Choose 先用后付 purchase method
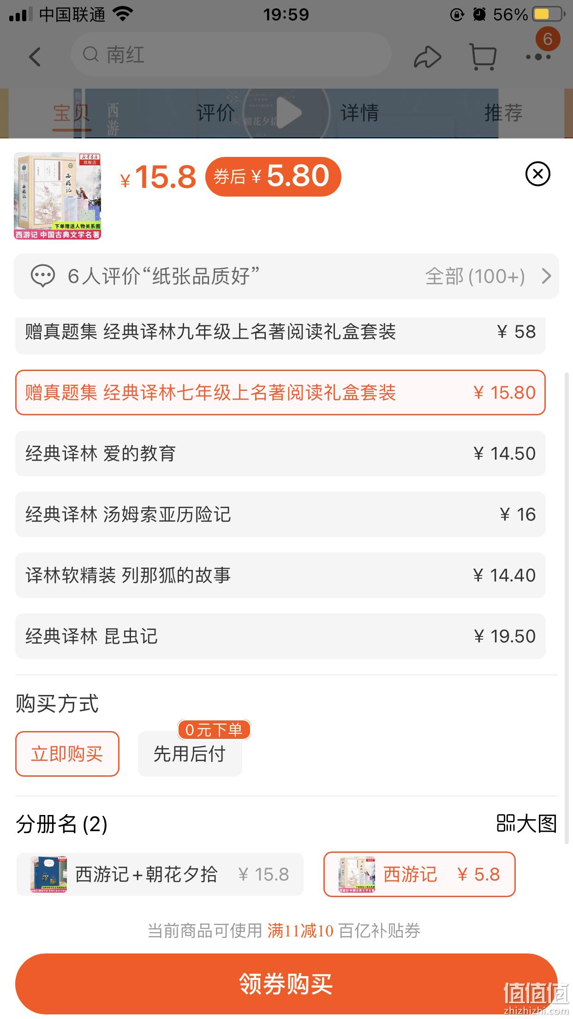573x1019 pixels. [190, 754]
